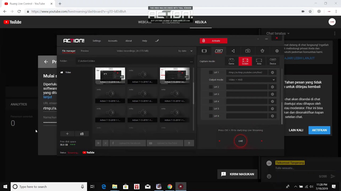This screenshot has width=341, height=191.
Task: Select Device capture mode
Action: click(273, 61)
